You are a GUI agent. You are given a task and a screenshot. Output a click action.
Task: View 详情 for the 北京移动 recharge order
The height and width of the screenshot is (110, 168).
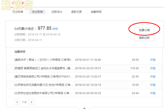point(153,85)
